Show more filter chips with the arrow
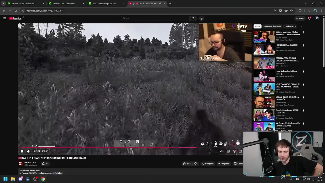 [x=301, y=26]
